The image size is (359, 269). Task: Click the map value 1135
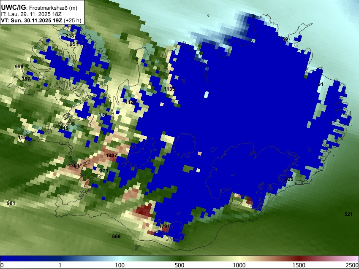coord(170,89)
